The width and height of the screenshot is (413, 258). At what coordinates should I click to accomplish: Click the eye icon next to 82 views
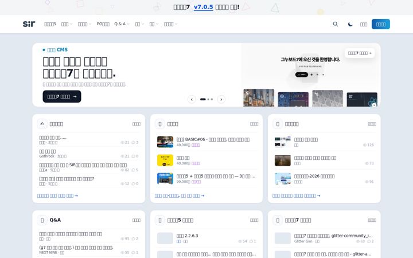click(122, 170)
